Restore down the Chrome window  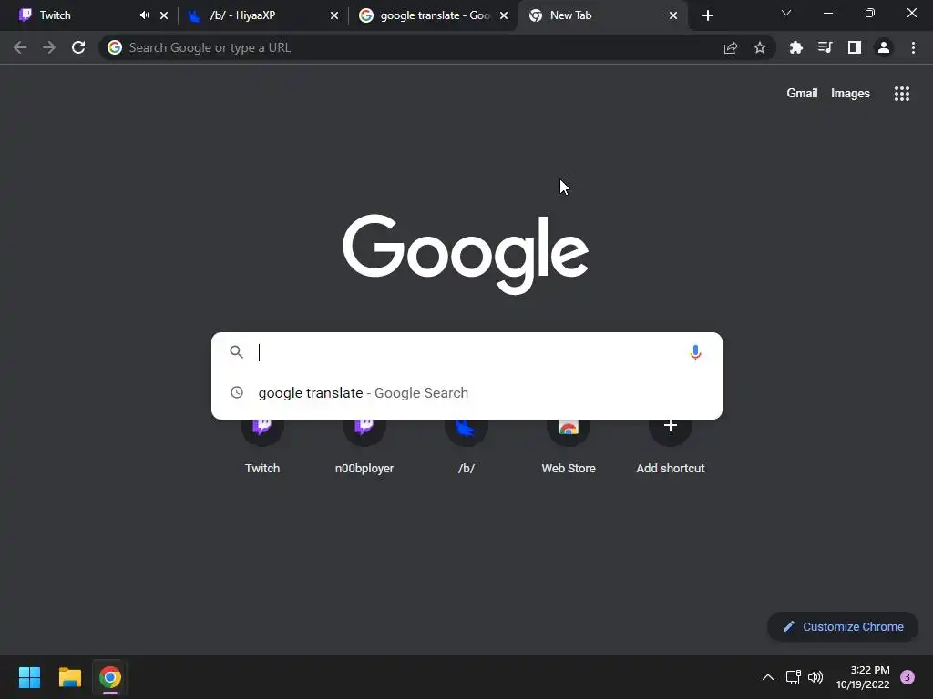coord(869,13)
